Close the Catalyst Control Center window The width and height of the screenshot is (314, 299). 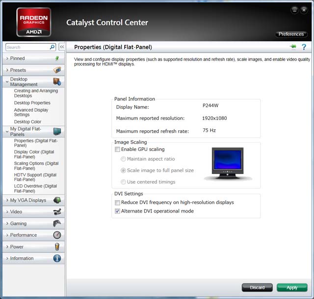coord(304,10)
